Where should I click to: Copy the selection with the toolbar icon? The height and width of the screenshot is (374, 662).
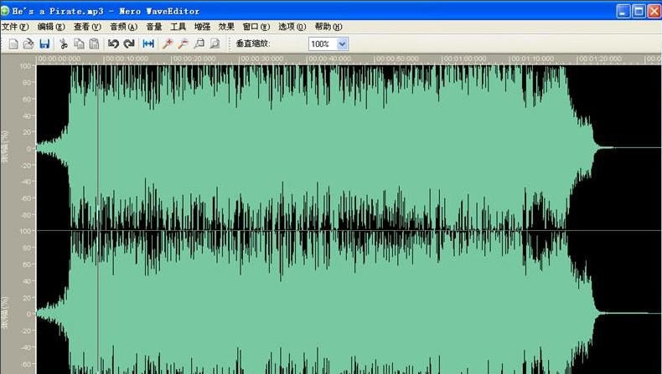coord(79,44)
